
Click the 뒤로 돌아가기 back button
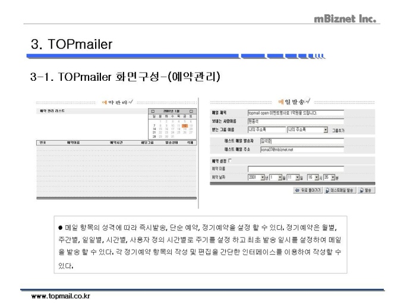[308, 190]
